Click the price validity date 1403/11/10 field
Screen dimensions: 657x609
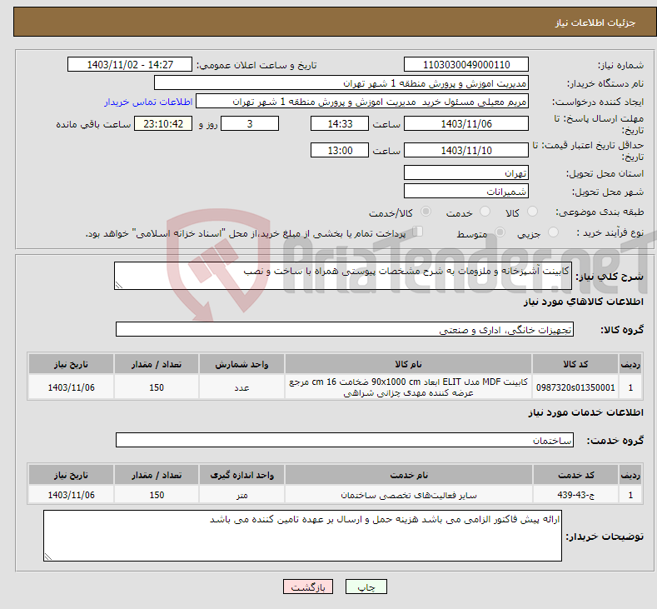[x=466, y=150]
